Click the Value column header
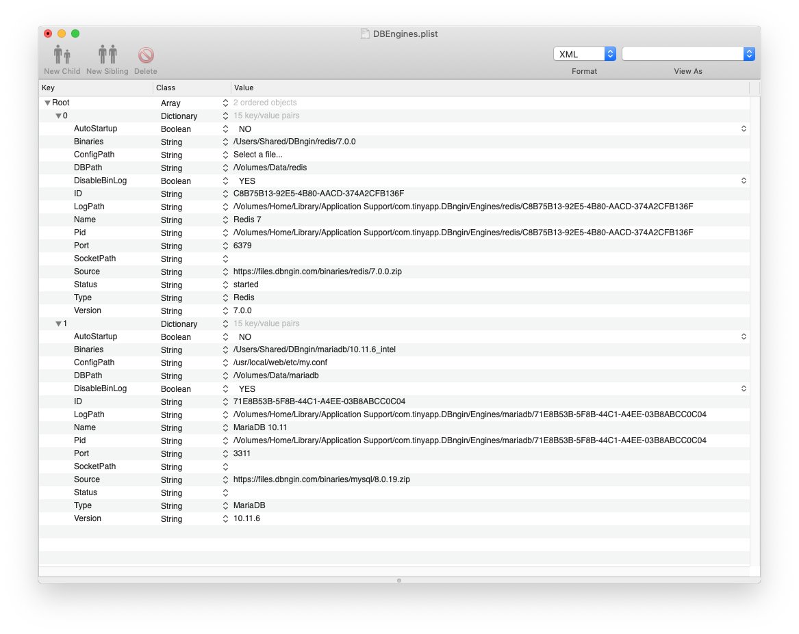This screenshot has height=634, width=799. (x=490, y=88)
